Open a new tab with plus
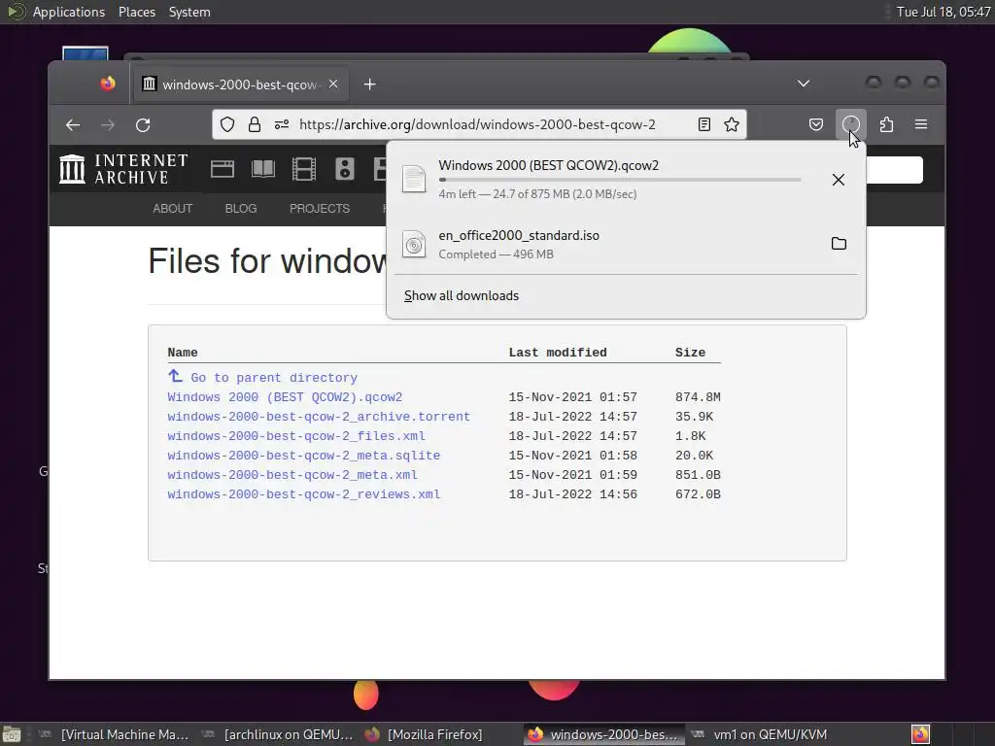This screenshot has height=746, width=995. (370, 85)
